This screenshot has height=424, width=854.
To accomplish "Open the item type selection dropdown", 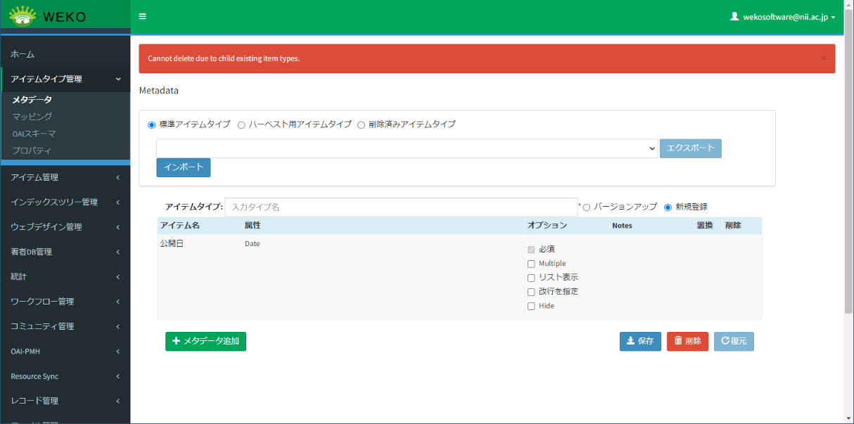I will coord(407,148).
